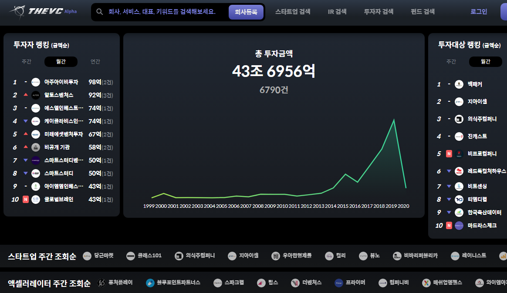Click 알토스벤처스 logo icon
The height and width of the screenshot is (293, 507).
point(36,95)
